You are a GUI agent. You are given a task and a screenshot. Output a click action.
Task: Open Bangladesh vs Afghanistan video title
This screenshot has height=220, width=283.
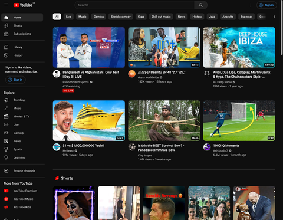tap(91, 74)
